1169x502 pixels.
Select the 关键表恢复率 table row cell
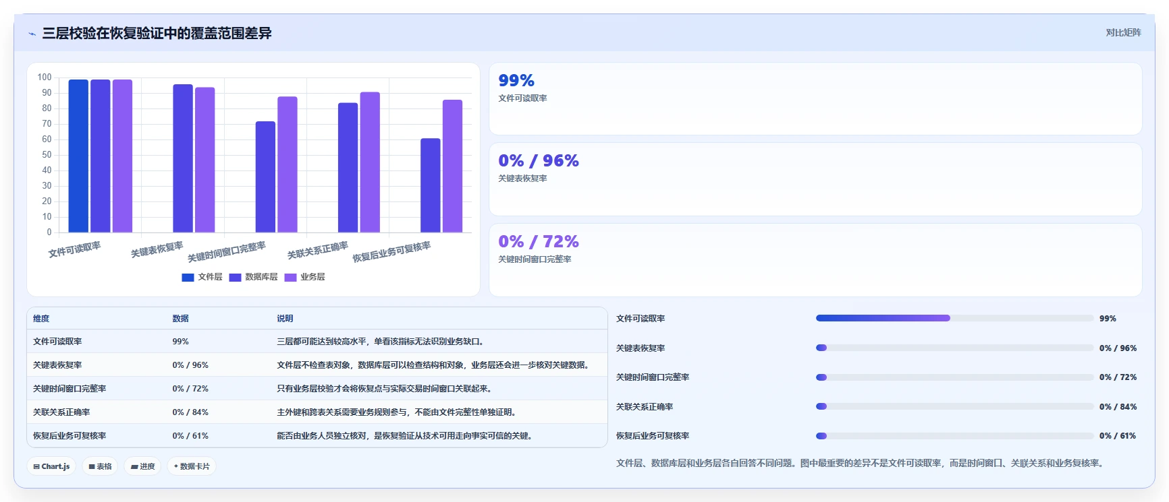click(x=57, y=365)
